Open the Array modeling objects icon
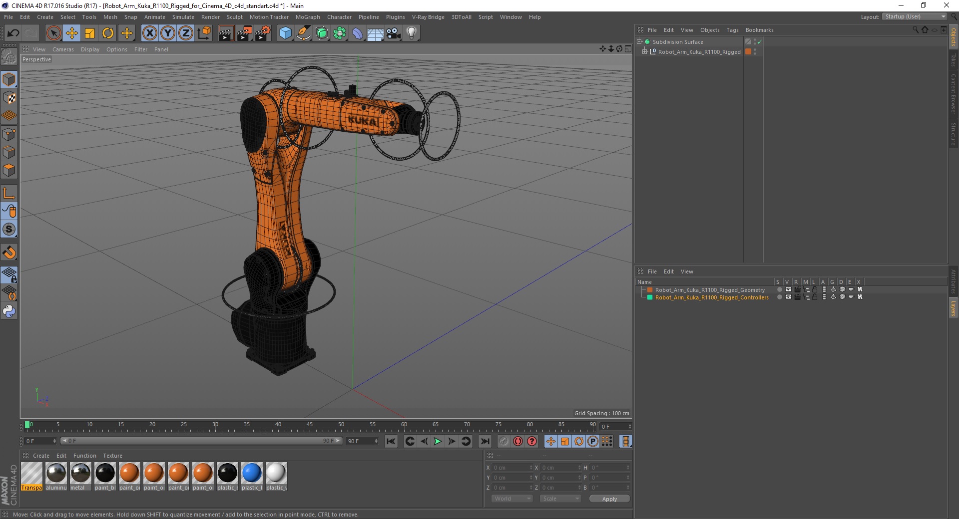 point(340,33)
